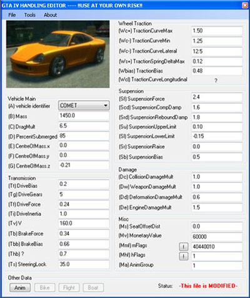Click the Anim button
250x298 pixels.
pyautogui.click(x=20, y=288)
